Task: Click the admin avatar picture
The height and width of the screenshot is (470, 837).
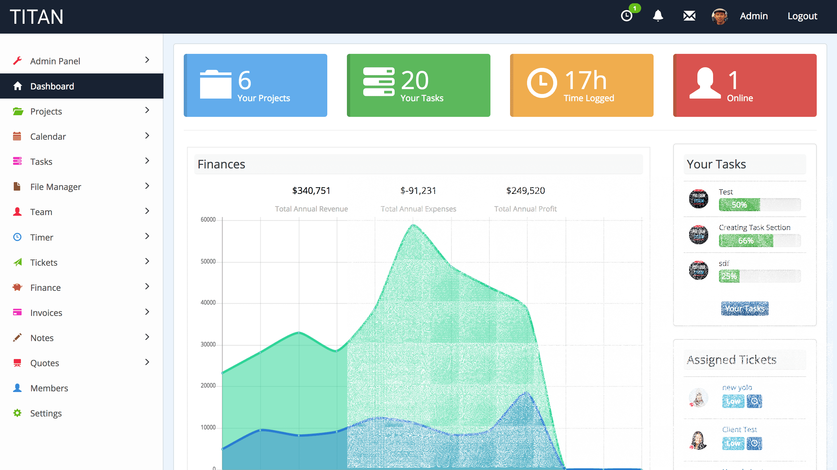Action: coord(719,16)
